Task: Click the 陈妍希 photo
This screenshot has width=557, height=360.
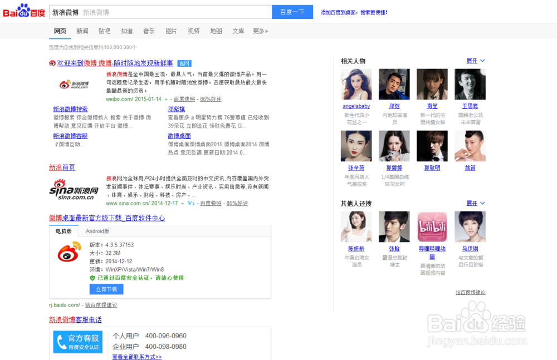Action: [x=356, y=227]
